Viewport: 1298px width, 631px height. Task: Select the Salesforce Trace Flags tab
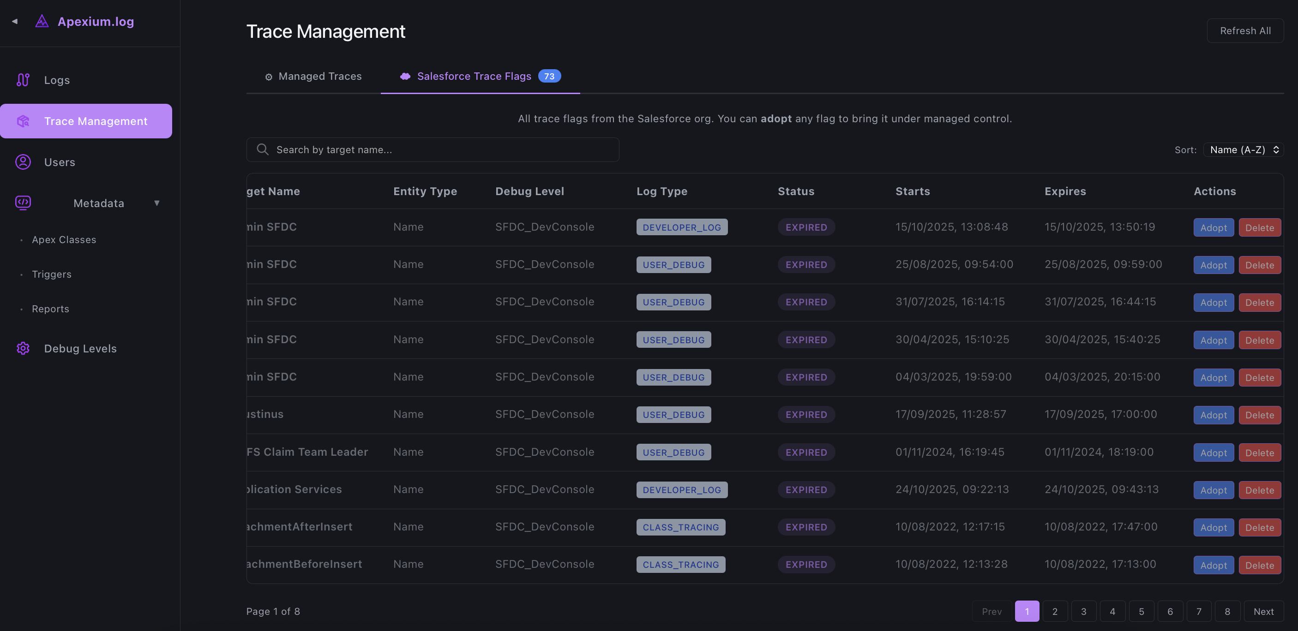click(480, 76)
